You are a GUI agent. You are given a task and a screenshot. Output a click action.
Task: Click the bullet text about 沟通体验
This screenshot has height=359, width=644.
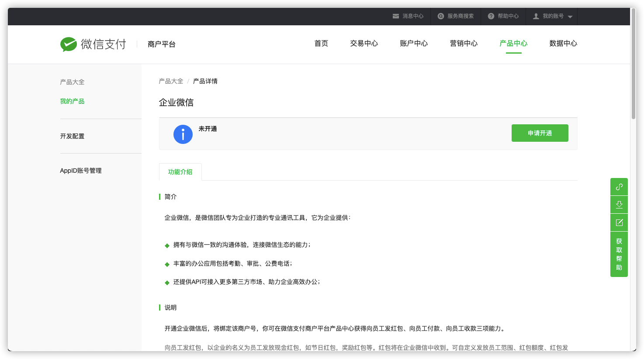[x=242, y=245]
